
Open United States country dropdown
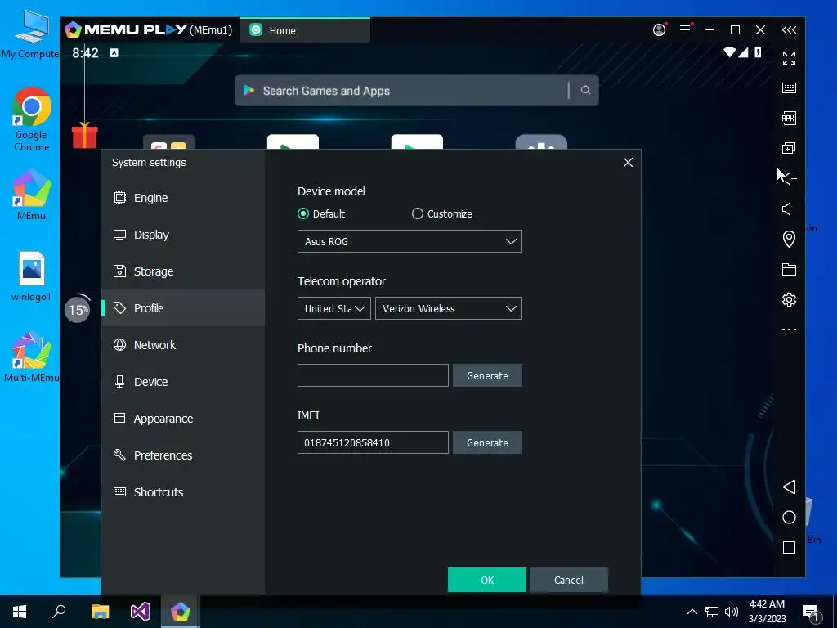point(334,308)
